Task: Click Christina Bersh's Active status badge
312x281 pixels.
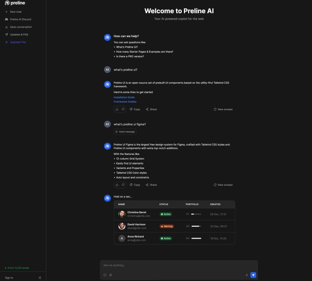Action: click(x=166, y=214)
